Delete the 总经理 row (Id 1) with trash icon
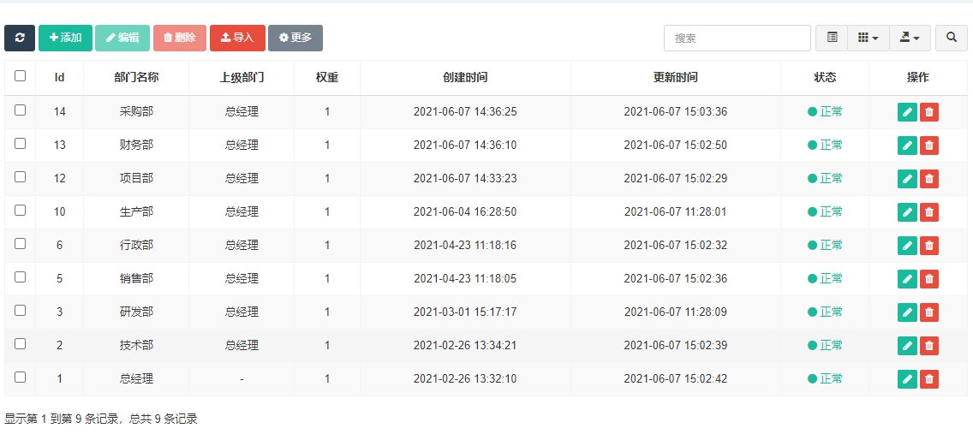 click(929, 379)
